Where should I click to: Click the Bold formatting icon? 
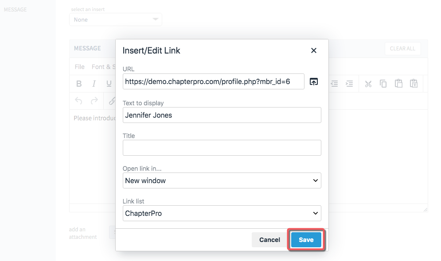click(79, 84)
